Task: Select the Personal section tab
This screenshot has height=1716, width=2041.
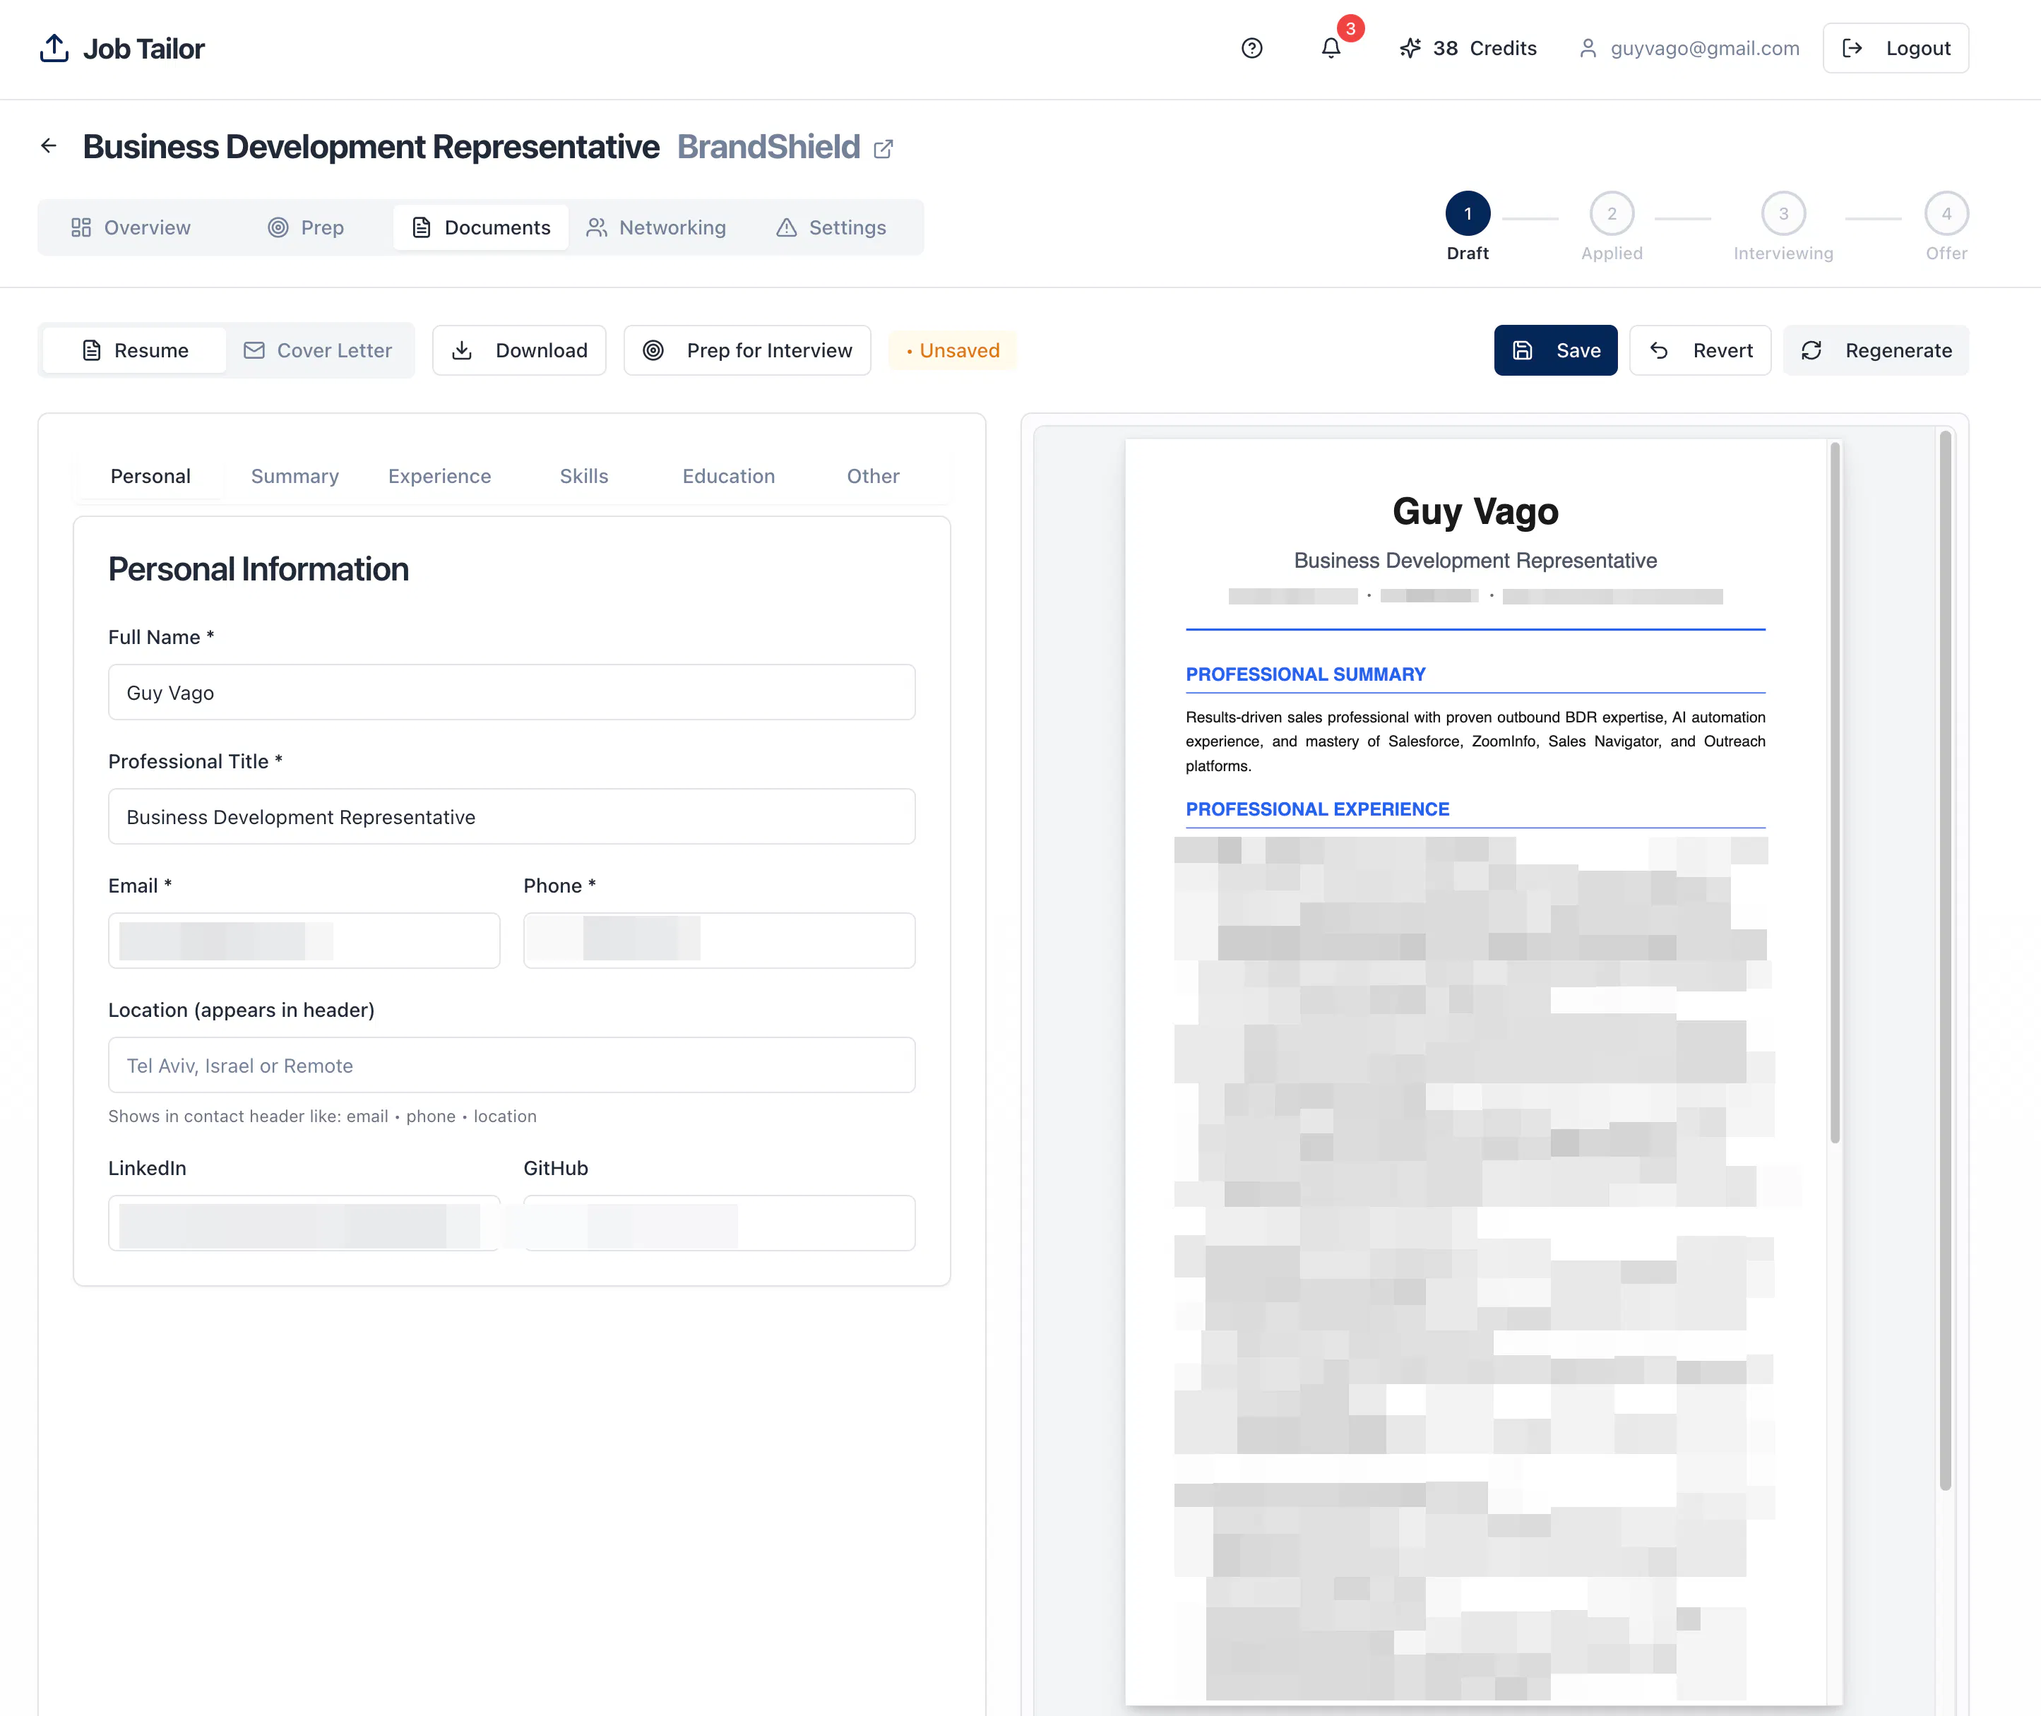Action: pyautogui.click(x=151, y=476)
